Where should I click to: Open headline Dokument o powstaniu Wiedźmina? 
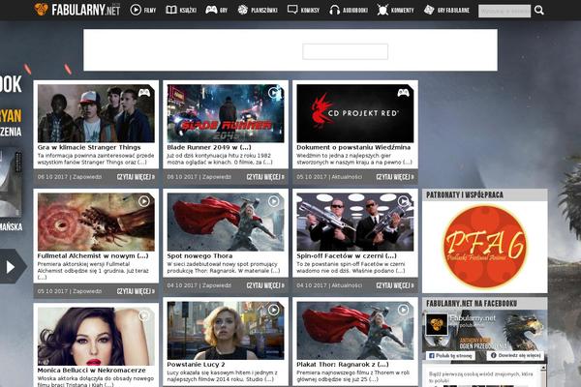353,147
